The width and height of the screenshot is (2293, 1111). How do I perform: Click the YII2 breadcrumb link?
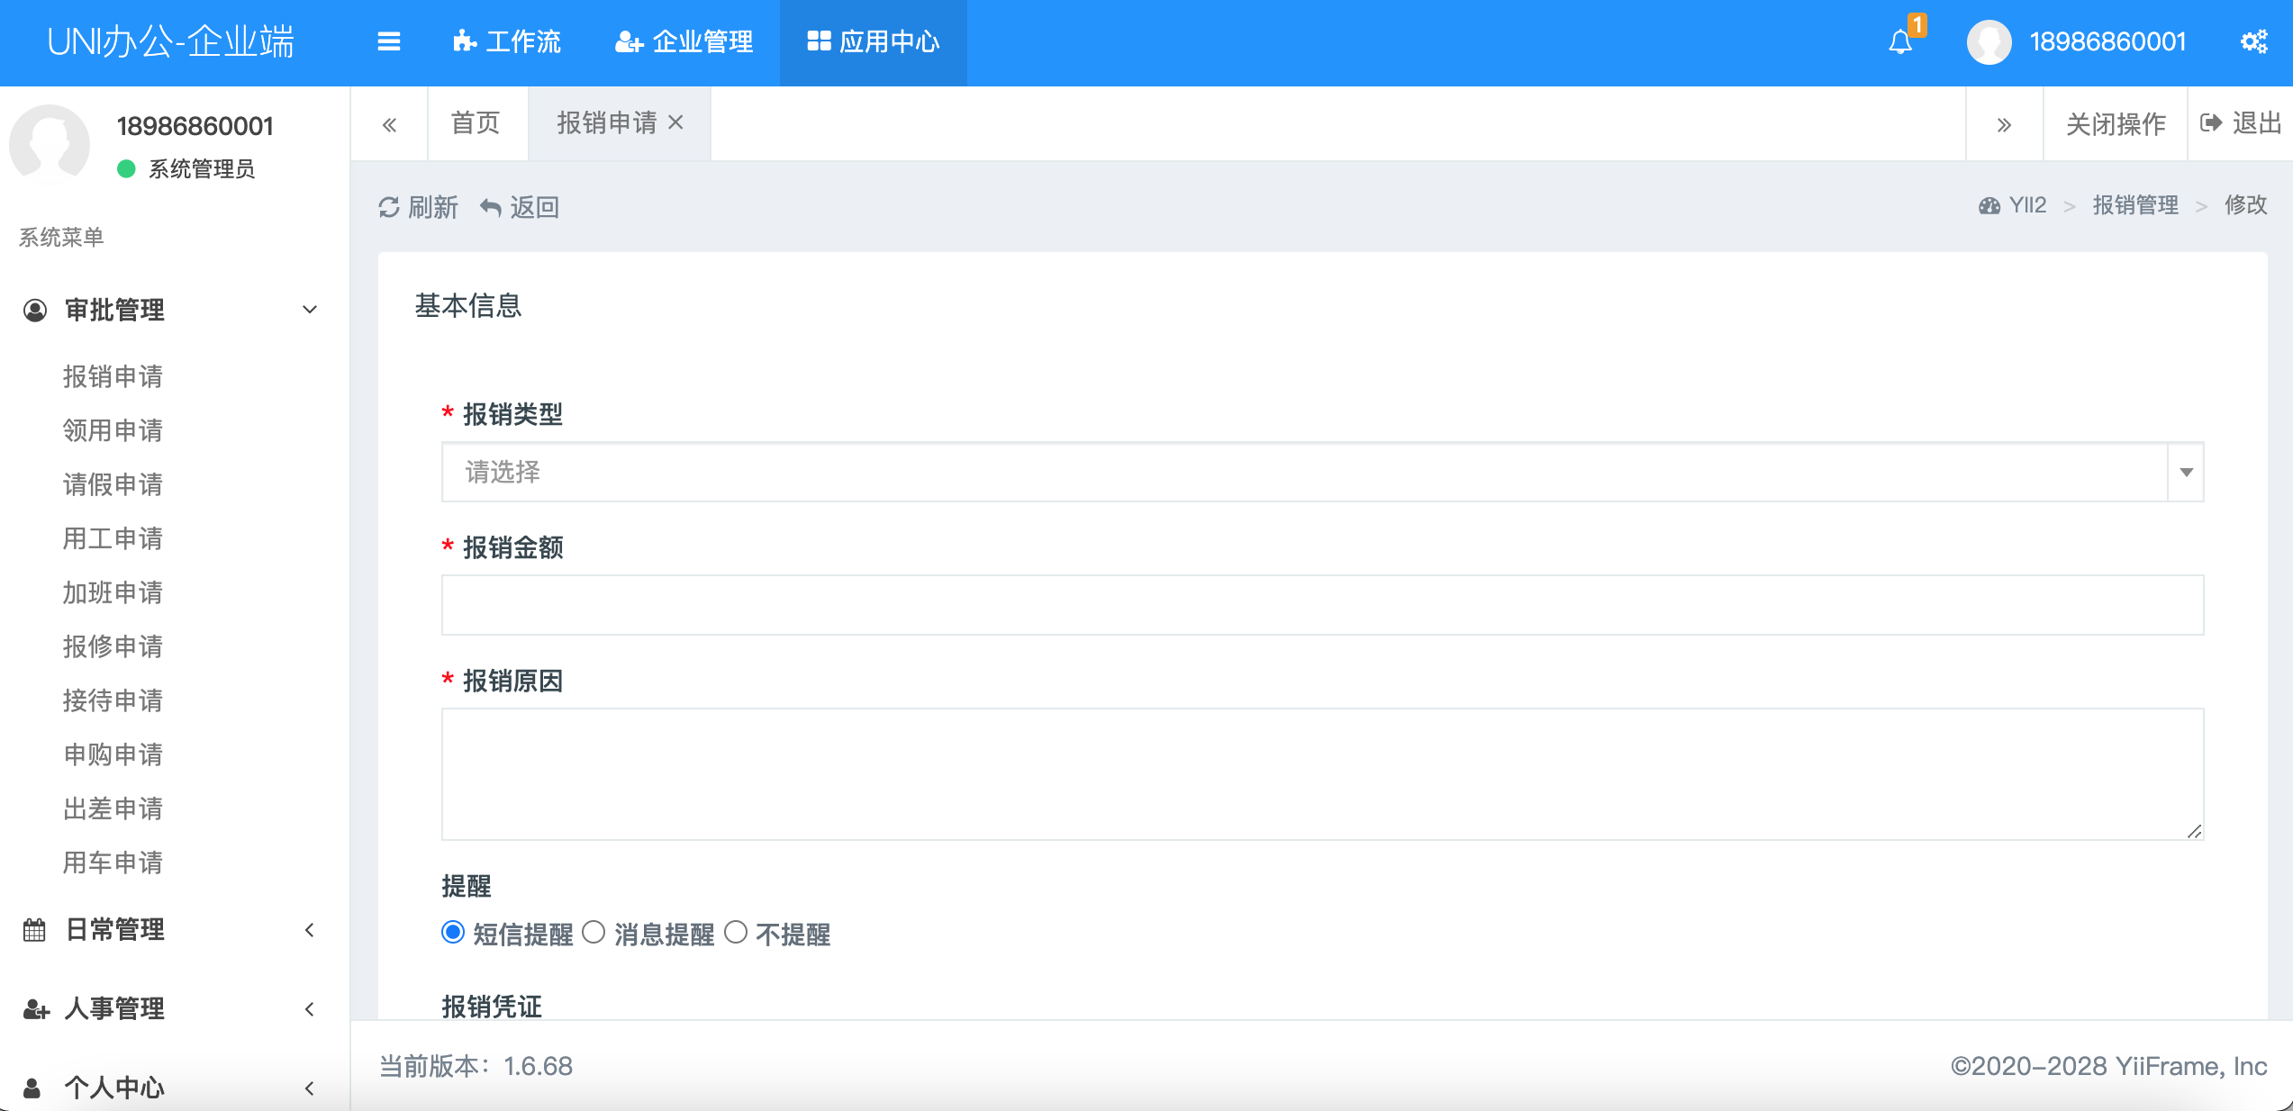coord(2027,205)
